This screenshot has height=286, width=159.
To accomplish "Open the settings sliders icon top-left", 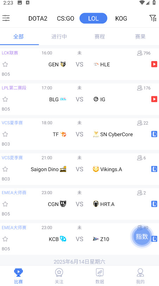I will click(x=6, y=18).
